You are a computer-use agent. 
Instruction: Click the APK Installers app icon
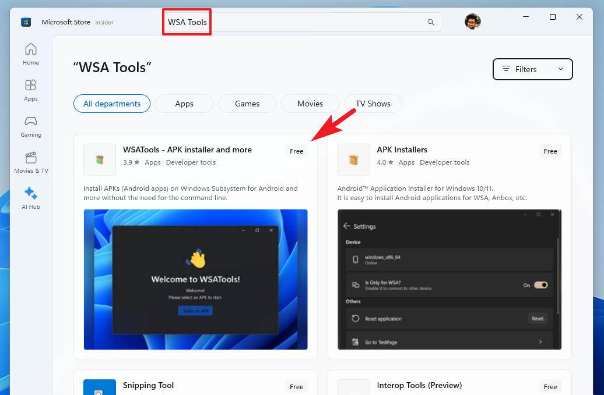pos(354,160)
